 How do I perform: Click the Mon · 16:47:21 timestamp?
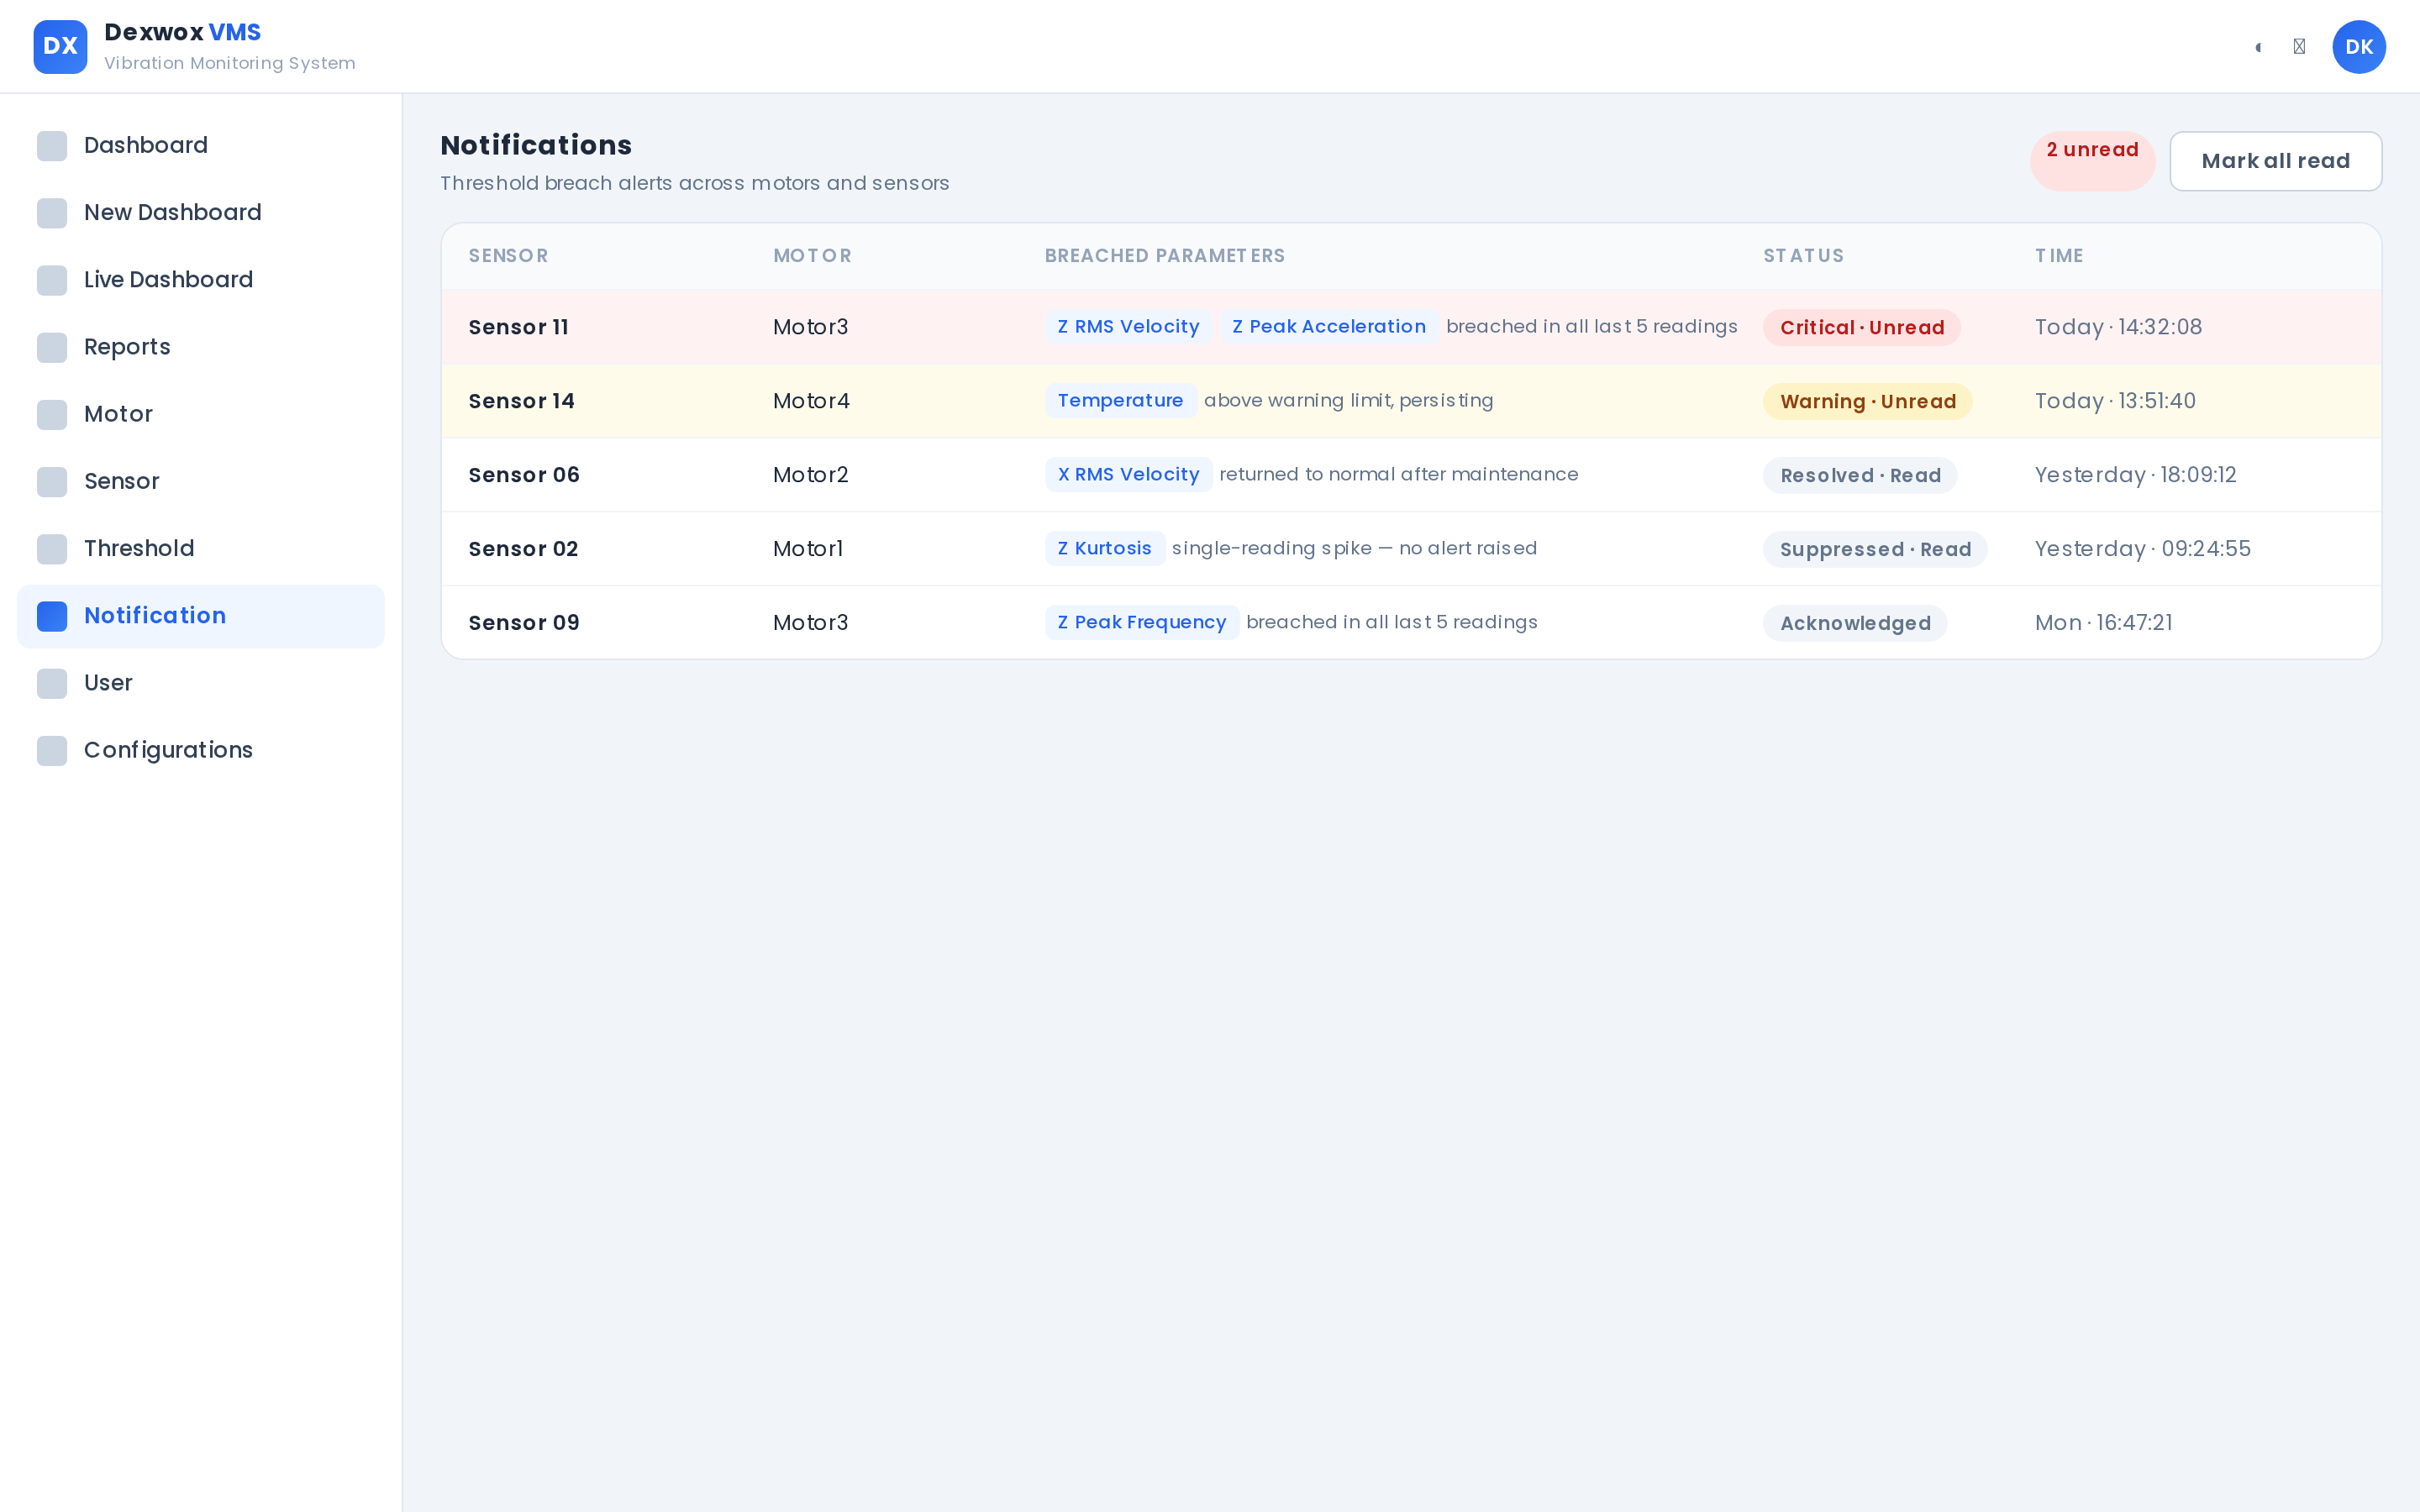coord(2103,623)
